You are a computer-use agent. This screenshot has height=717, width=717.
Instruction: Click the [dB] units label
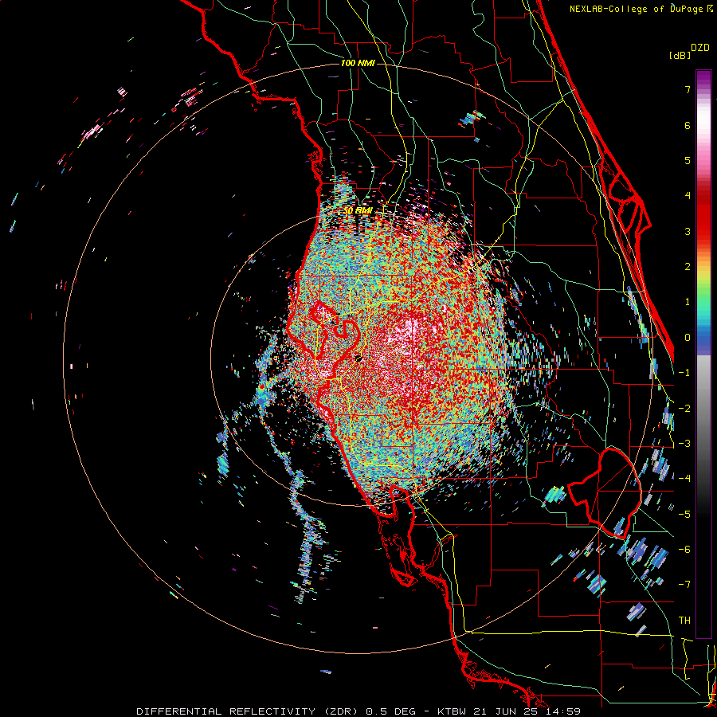point(680,55)
